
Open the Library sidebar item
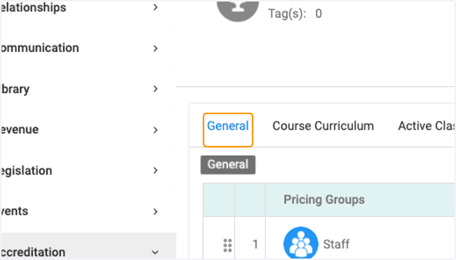point(88,89)
